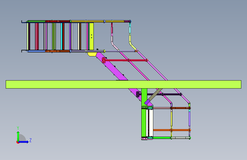The image size is (247, 160).
Task: Select the cyan ladder rung
Action: (62, 36)
